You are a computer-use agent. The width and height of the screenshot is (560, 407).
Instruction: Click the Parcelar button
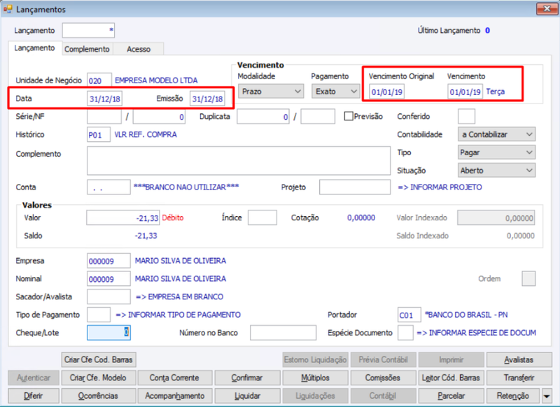coord(451,396)
